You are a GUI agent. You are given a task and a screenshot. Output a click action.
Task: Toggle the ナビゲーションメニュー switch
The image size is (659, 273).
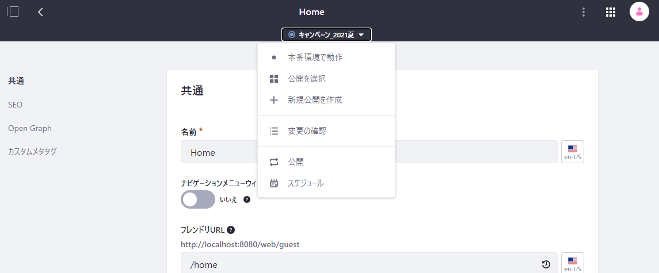click(x=197, y=199)
